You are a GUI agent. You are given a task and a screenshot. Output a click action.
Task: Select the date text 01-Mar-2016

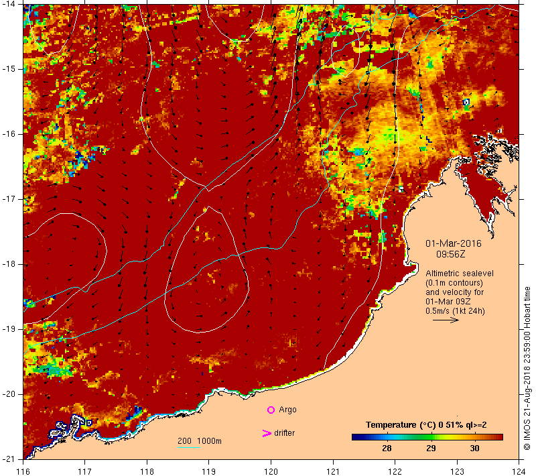454,243
